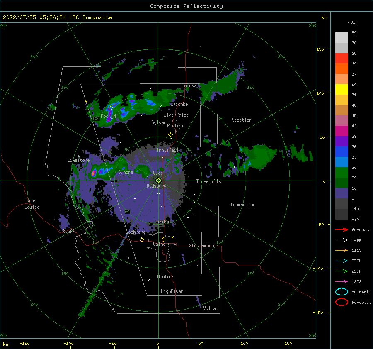Click the Drumheller label
373x349 pixels.
point(243,205)
